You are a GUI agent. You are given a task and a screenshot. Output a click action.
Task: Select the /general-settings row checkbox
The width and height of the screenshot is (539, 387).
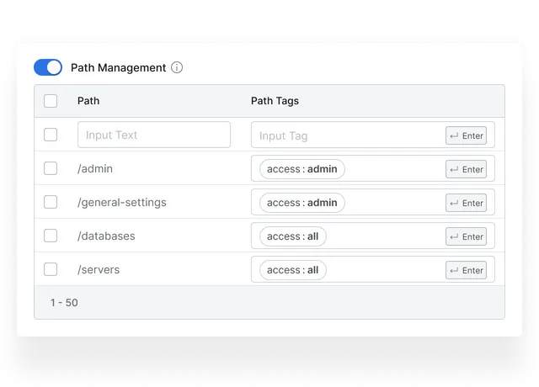(x=51, y=202)
